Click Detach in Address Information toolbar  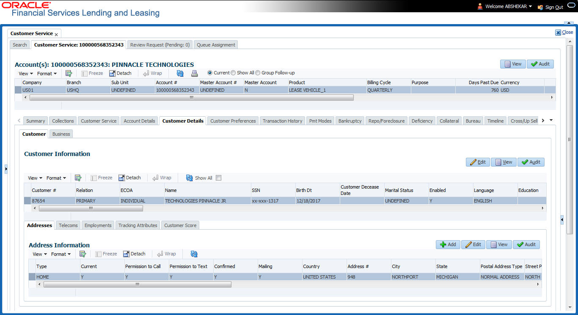[x=134, y=254]
